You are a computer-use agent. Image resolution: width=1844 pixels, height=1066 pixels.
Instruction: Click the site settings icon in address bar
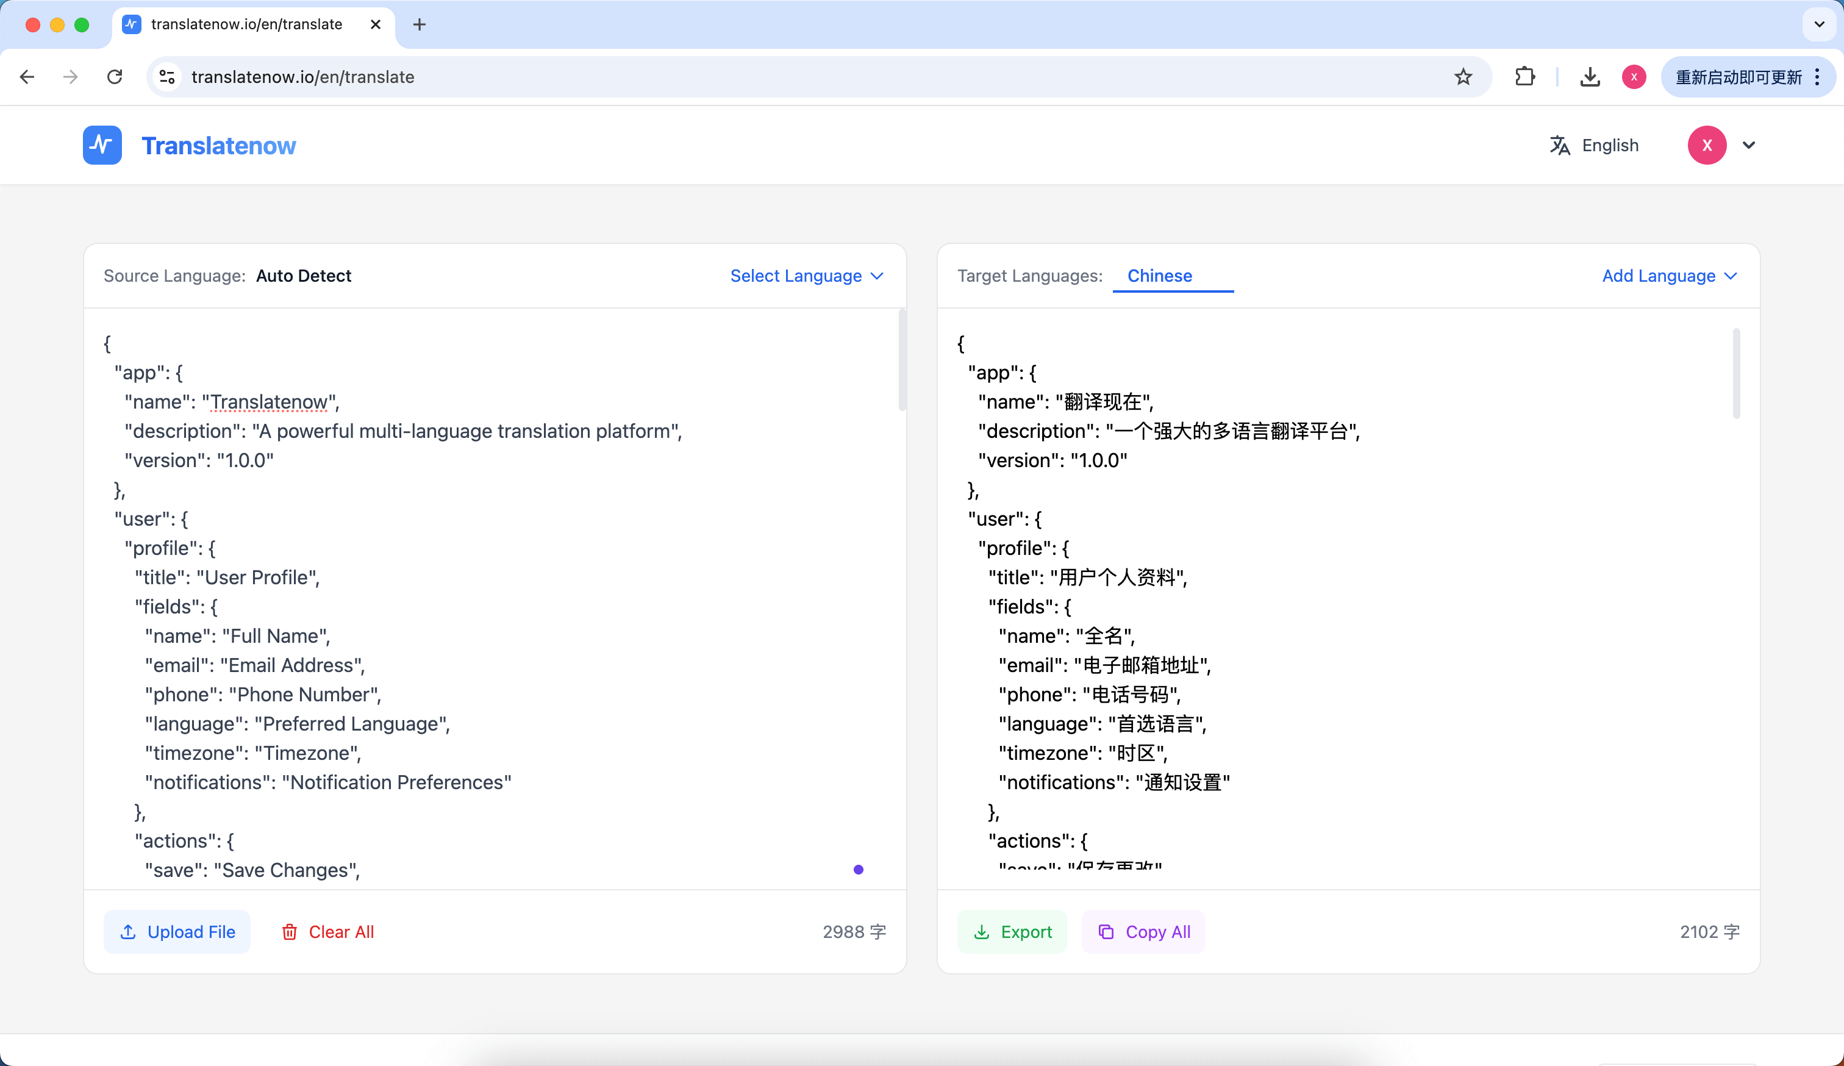[167, 77]
